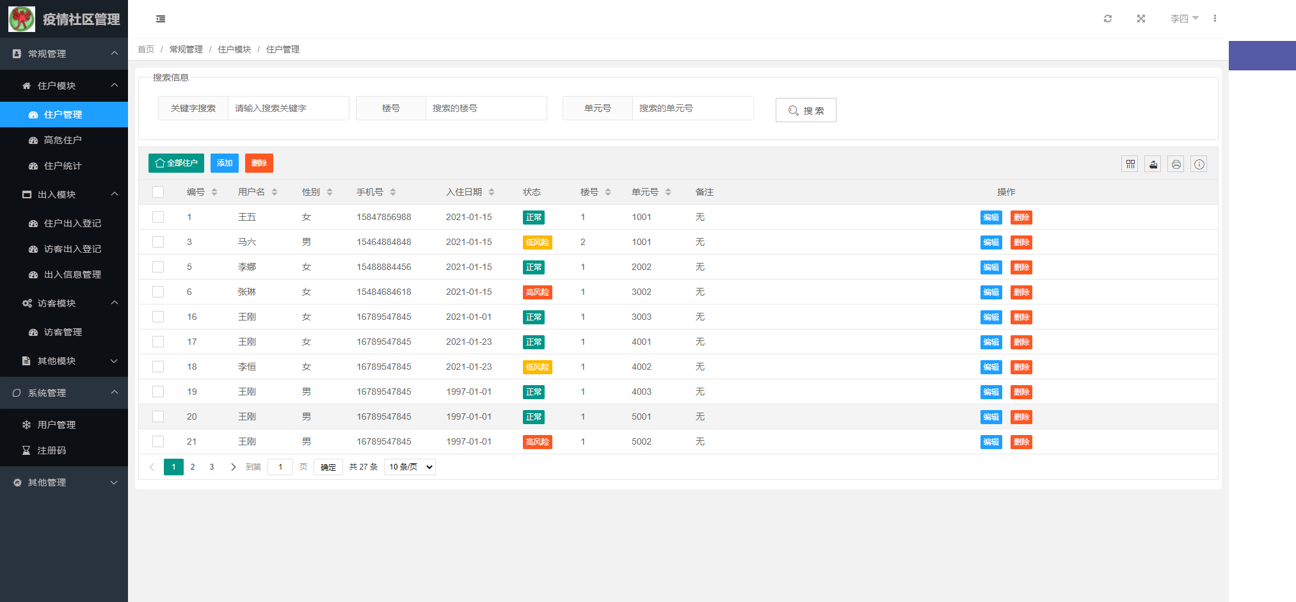Viewport: 1296px width, 602px height.
Task: Sort by 楼号 column arrows
Action: 608,192
